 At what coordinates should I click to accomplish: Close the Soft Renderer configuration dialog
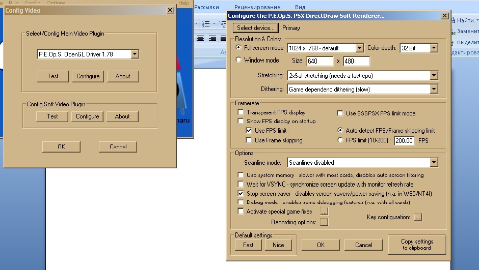(x=445, y=16)
